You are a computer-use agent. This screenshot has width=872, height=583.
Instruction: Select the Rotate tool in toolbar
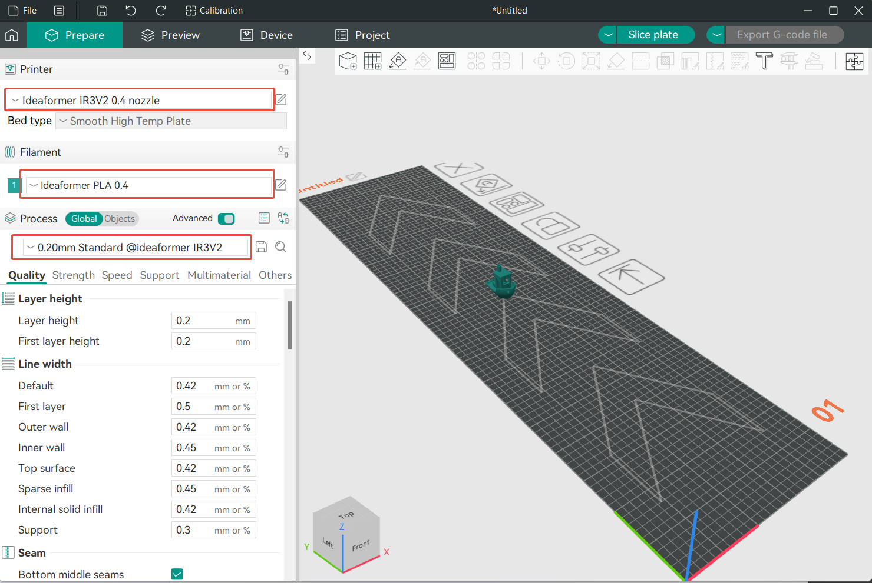[566, 61]
